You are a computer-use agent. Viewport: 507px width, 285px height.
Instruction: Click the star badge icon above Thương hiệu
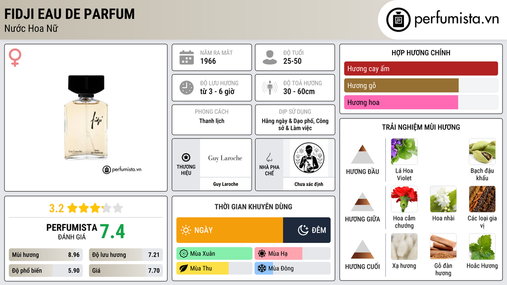(x=186, y=157)
